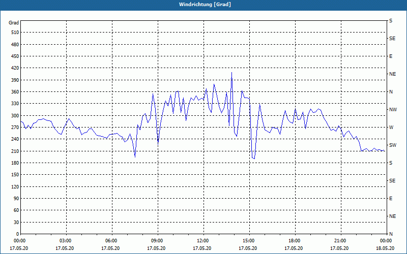Click the 'Windrichtung [Grad]' chart title
The image size is (407, 254).
point(205,5)
